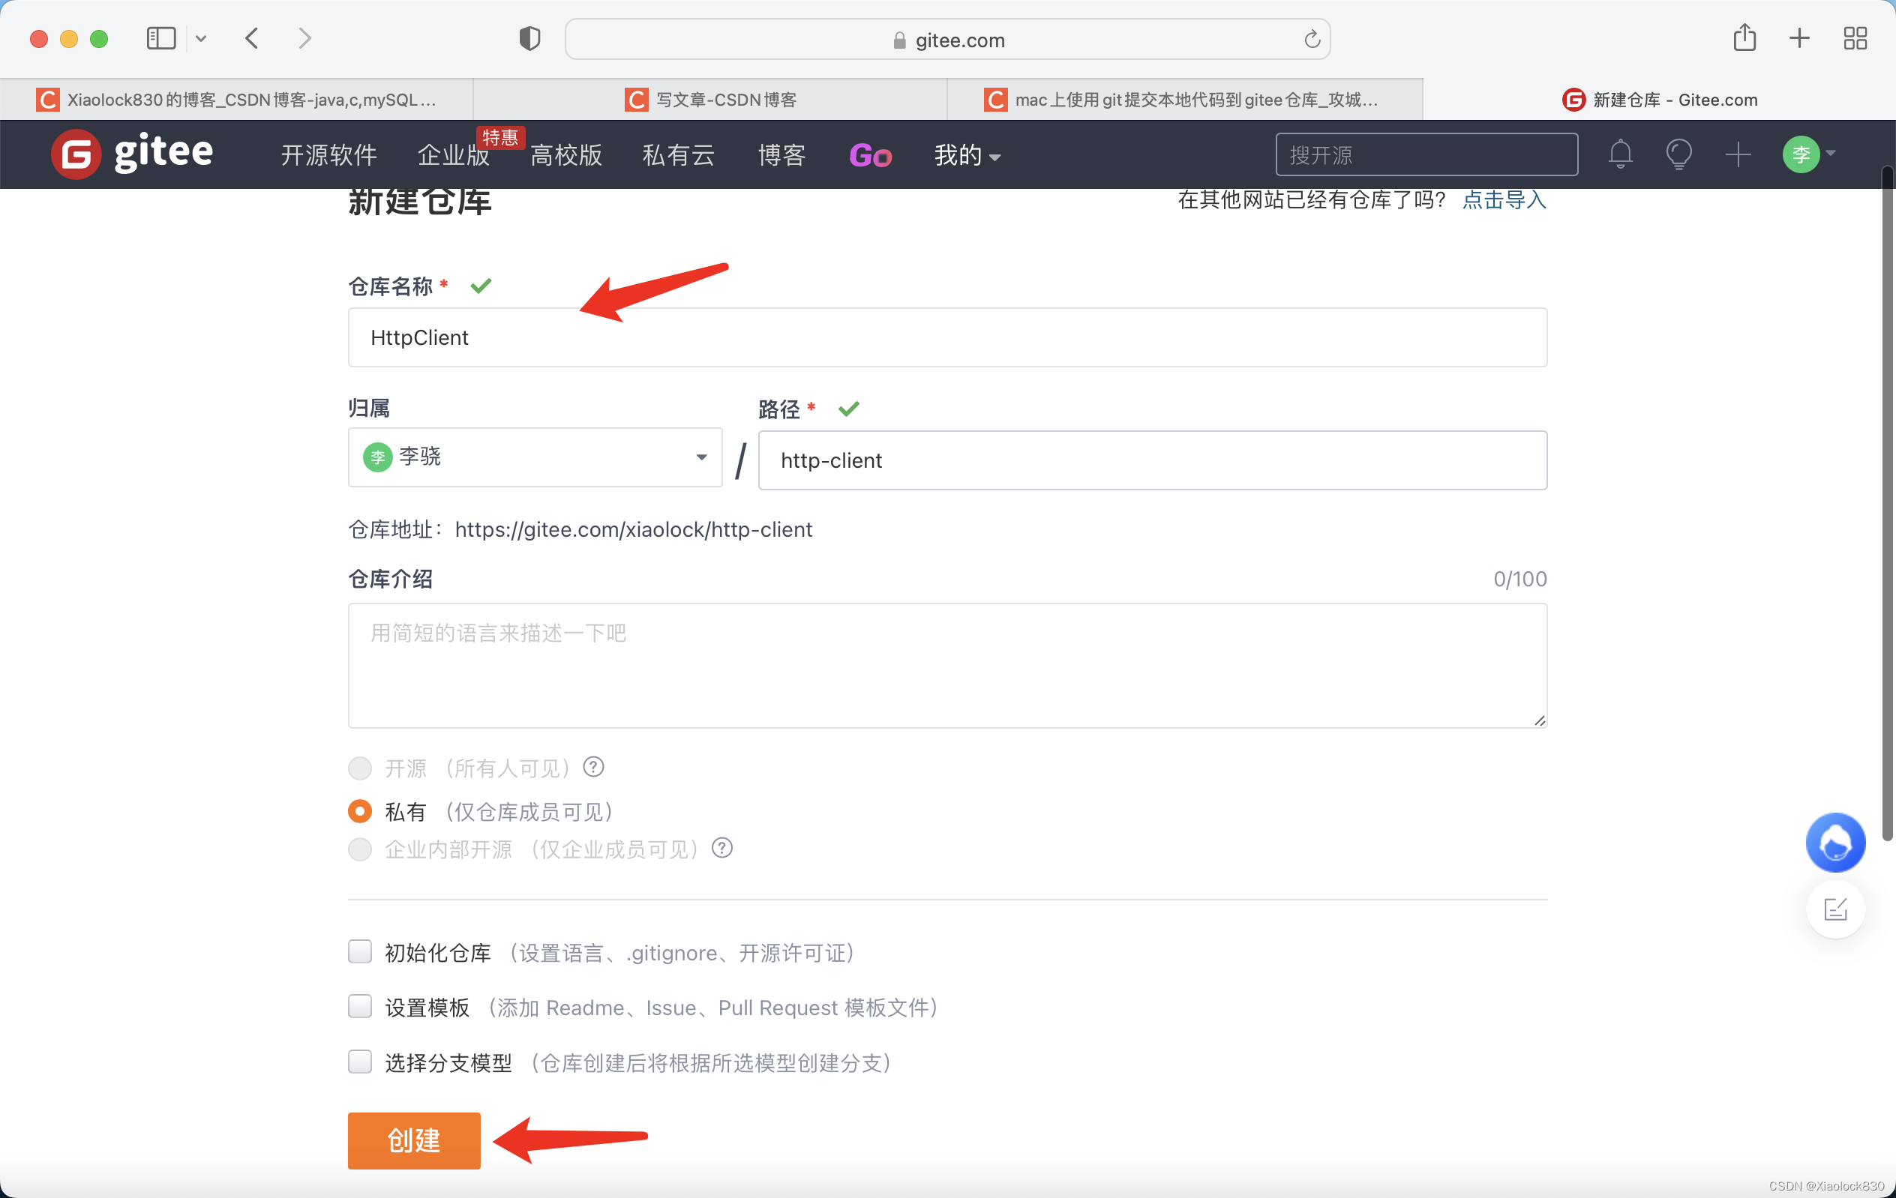Viewport: 1896px width, 1198px height.
Task: Reload the page with the refresh icon
Action: [1311, 38]
